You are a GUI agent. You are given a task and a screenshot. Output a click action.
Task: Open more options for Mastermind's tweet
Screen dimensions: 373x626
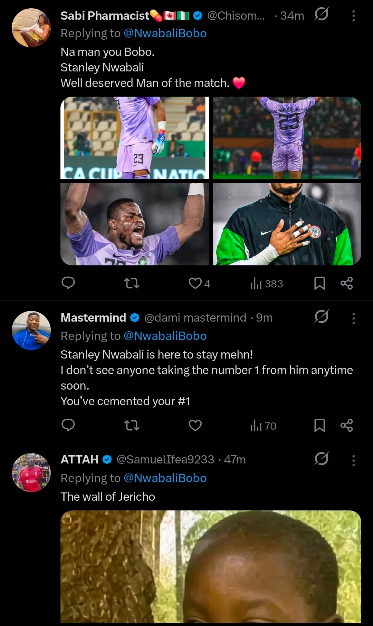(x=353, y=318)
